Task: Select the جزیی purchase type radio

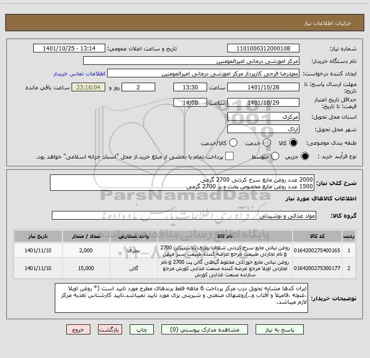Action: pyautogui.click(x=305, y=156)
